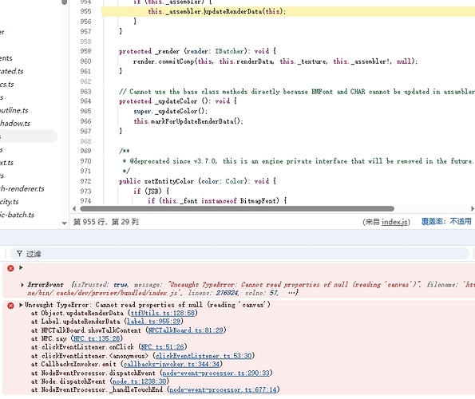Image resolution: width=475 pixels, height=399 pixels.
Task: Click the first red error icon
Action: pos(10,268)
